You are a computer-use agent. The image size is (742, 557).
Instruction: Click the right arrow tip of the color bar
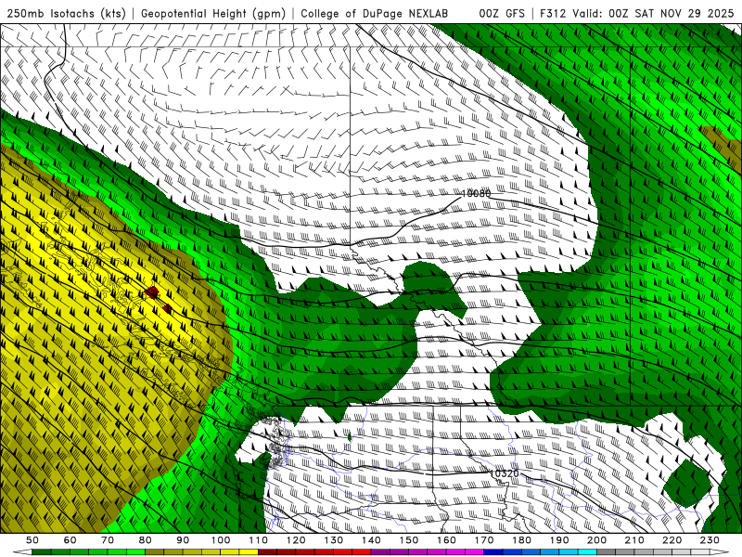[720, 552]
